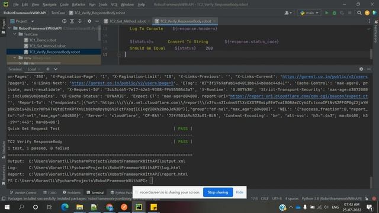Click the RobotFrameworkWithAPI breadcrumb
The width and height of the screenshot is (379, 213).
click(25, 13)
